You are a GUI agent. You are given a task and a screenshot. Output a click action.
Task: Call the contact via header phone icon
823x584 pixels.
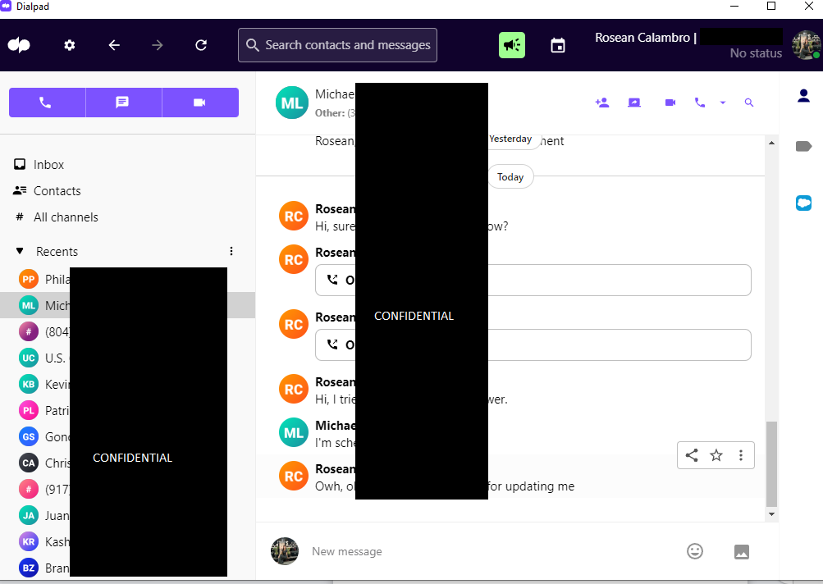click(x=700, y=103)
